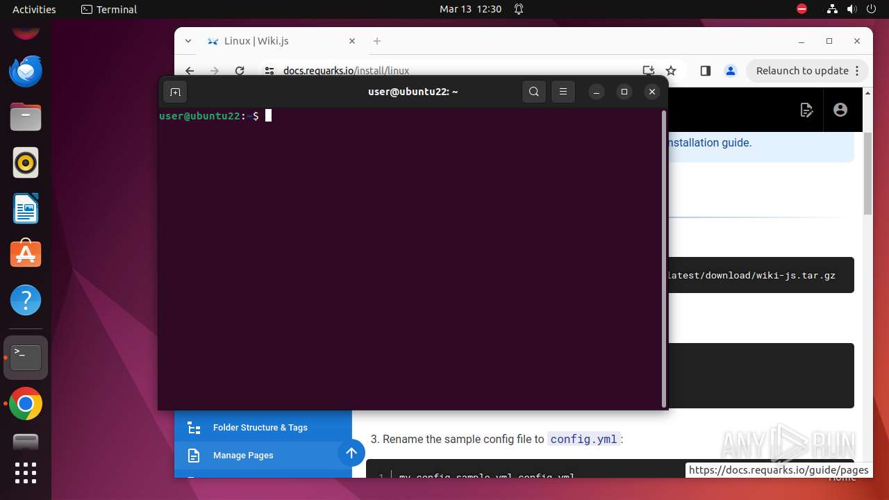Click Relaunch to update button
This screenshot has width=889, height=500.
(x=807, y=71)
